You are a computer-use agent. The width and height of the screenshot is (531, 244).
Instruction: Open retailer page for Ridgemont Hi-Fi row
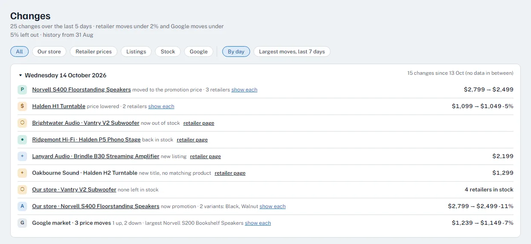(x=192, y=140)
